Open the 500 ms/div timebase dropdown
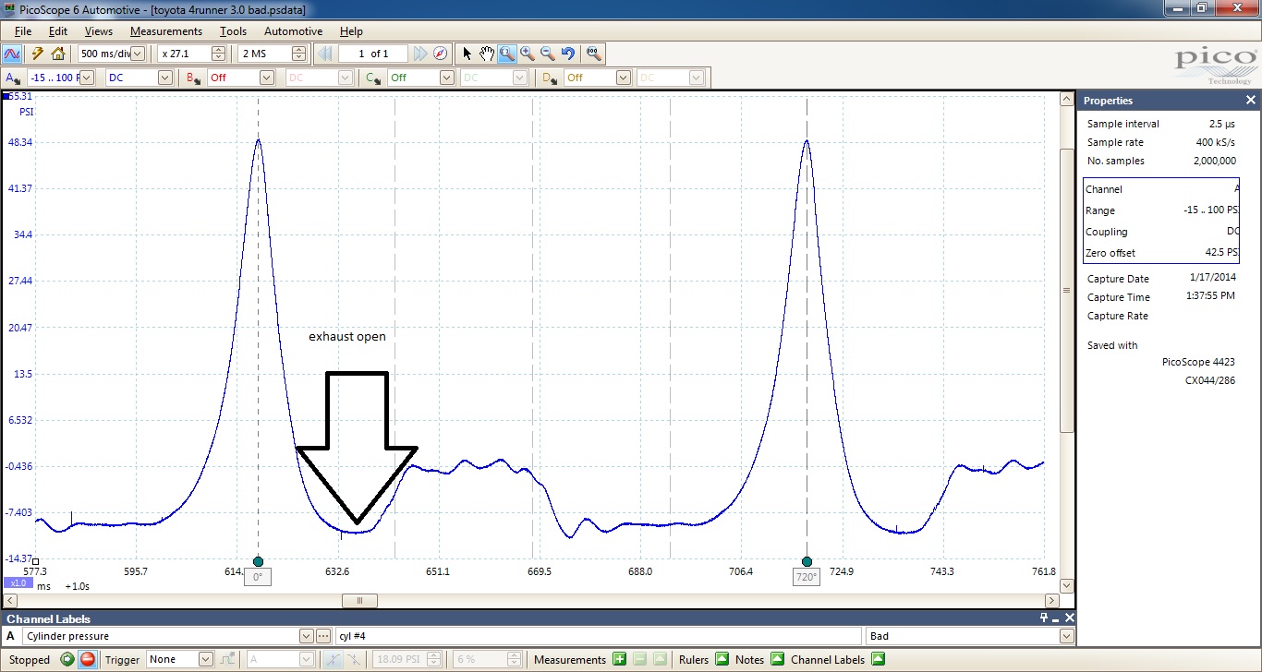Viewport: 1262px width, 672px height. point(111,54)
